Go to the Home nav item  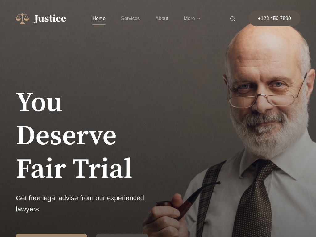pyautogui.click(x=99, y=18)
